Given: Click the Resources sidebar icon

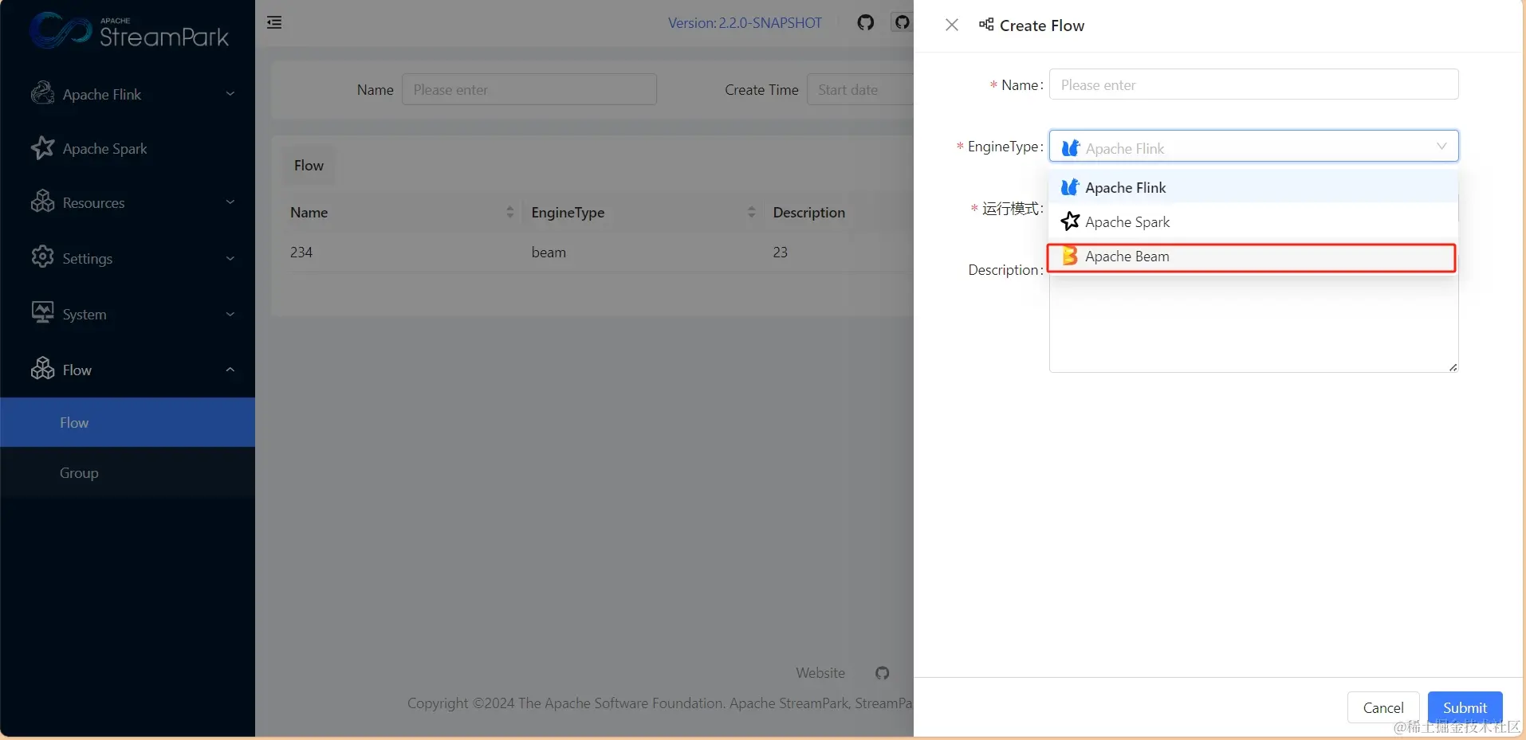Looking at the screenshot, I should pyautogui.click(x=42, y=202).
